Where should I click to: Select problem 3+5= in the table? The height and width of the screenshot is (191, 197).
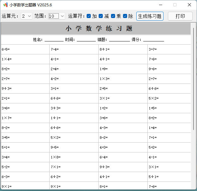coord(25,138)
